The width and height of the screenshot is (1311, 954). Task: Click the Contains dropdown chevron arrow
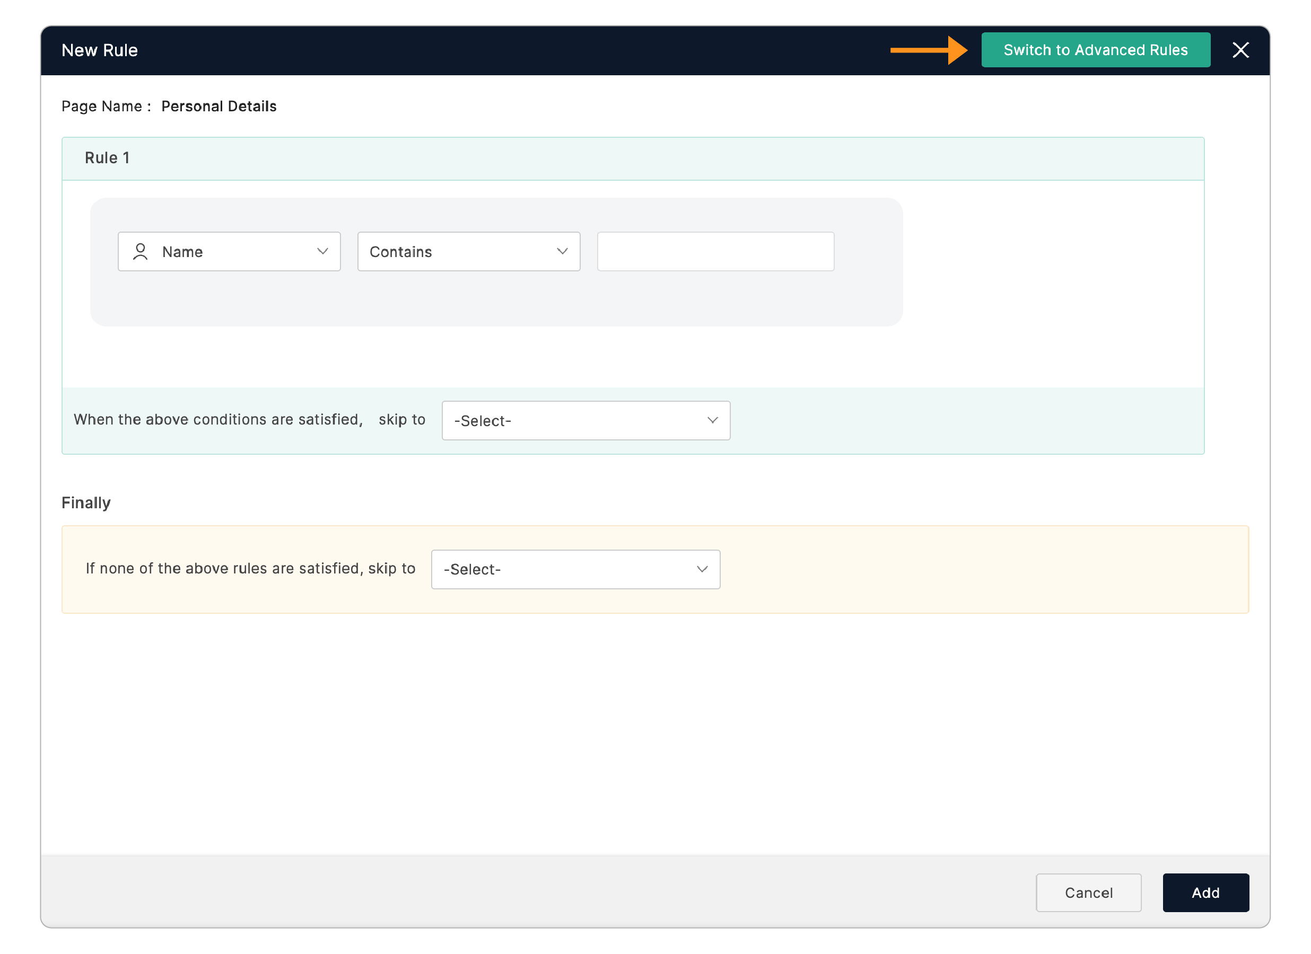coord(563,251)
